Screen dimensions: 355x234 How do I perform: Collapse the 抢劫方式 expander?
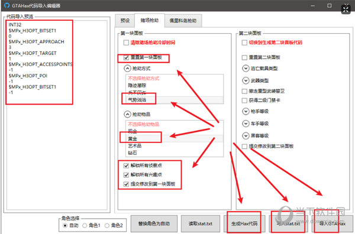tap(127, 69)
